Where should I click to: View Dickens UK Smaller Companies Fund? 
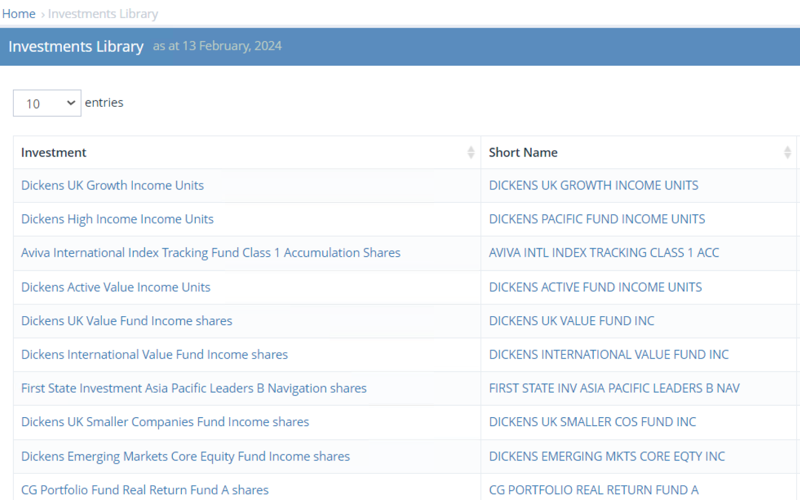click(x=165, y=422)
